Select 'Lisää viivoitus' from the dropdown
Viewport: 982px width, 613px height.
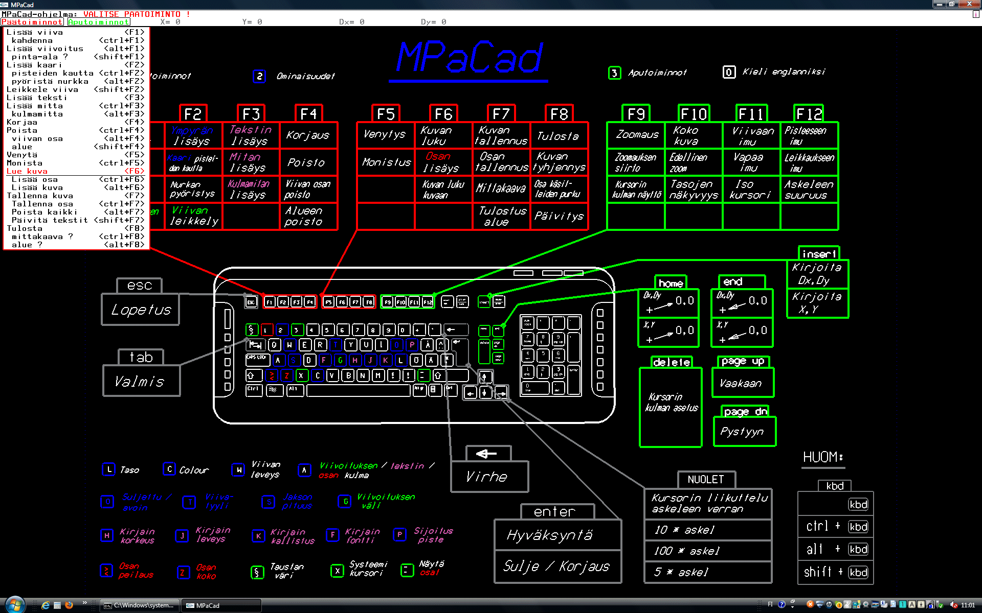tap(76, 49)
